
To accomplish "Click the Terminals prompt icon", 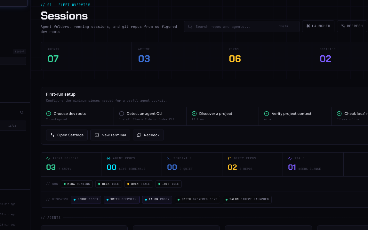I will [169, 159].
